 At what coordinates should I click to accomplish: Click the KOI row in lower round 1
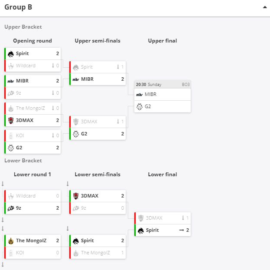pyautogui.click(x=33, y=253)
